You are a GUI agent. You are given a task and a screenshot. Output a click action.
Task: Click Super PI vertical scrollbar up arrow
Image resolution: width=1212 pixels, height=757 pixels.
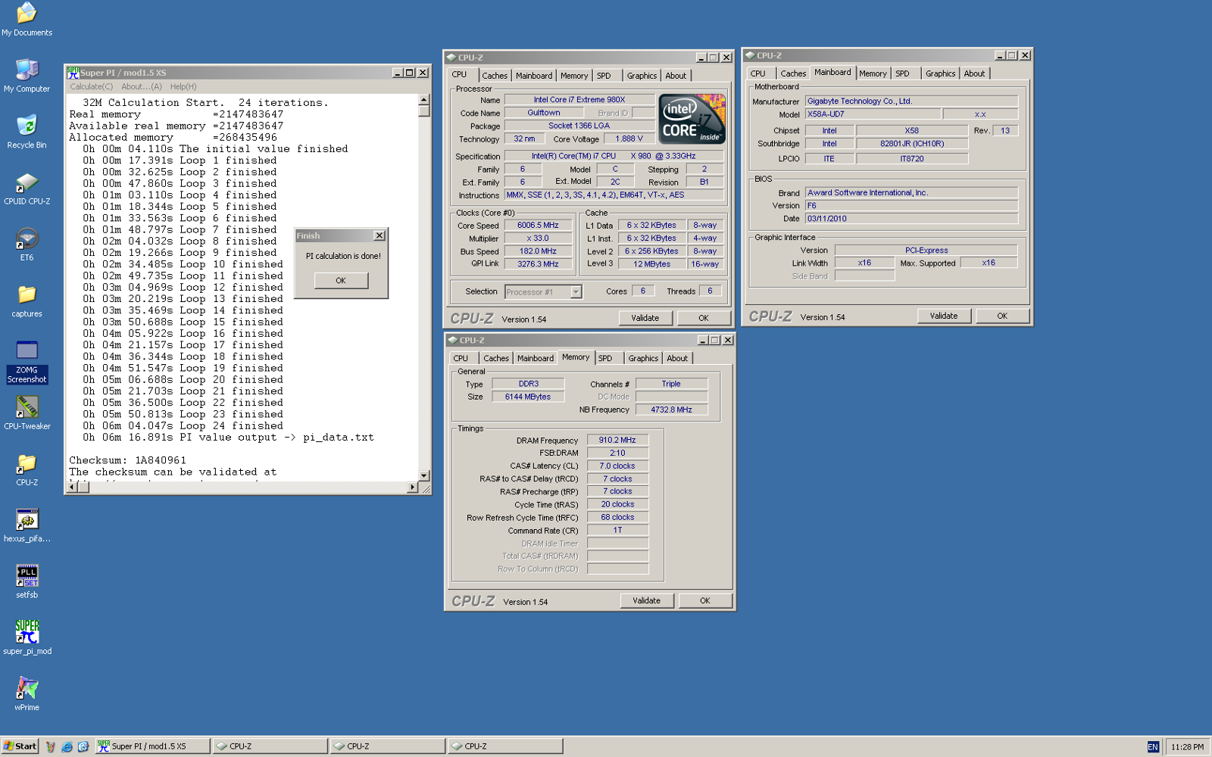[424, 100]
